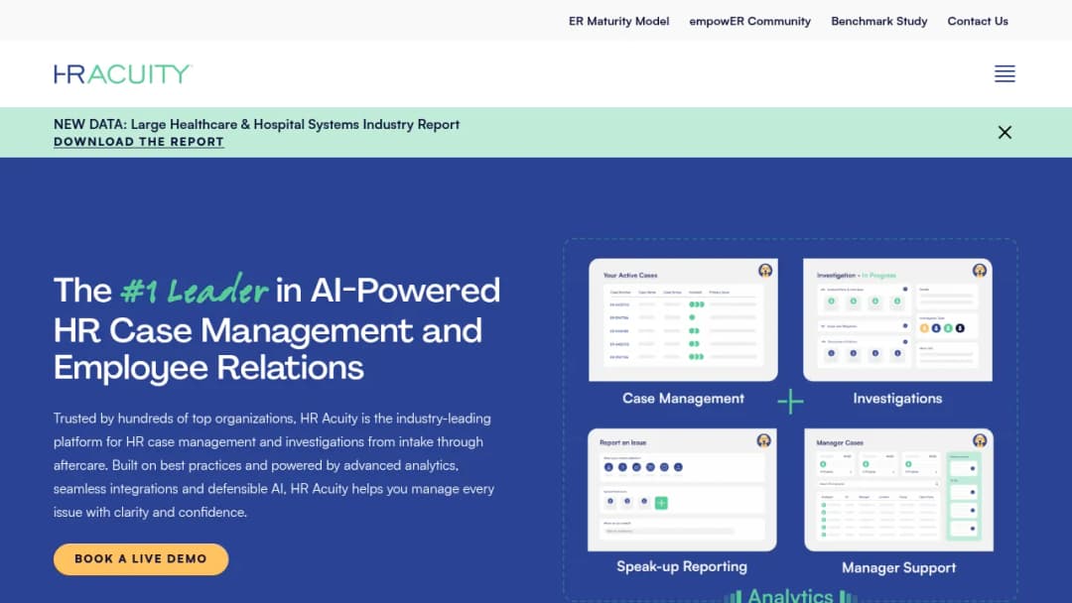The width and height of the screenshot is (1072, 603).
Task: Click the Analytics label at bottom
Action: click(x=790, y=595)
